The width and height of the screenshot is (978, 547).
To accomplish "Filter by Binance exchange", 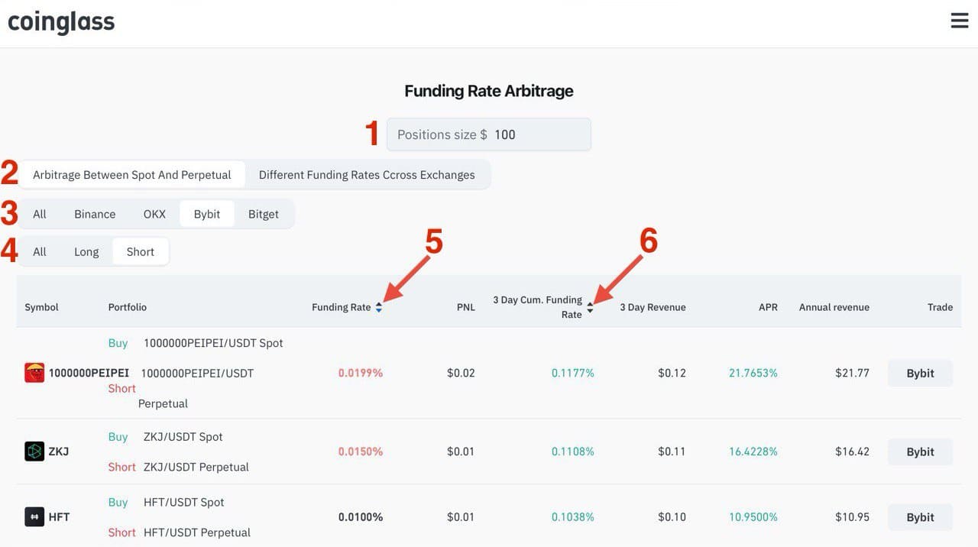I will [x=95, y=214].
